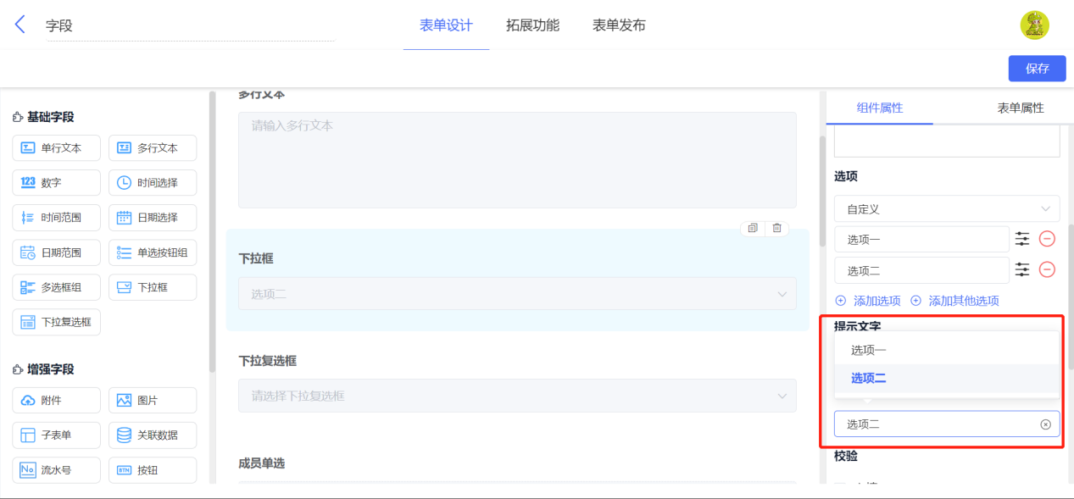Click the 多行文本 textarea
Viewport: 1074px width, 499px height.
tap(517, 159)
